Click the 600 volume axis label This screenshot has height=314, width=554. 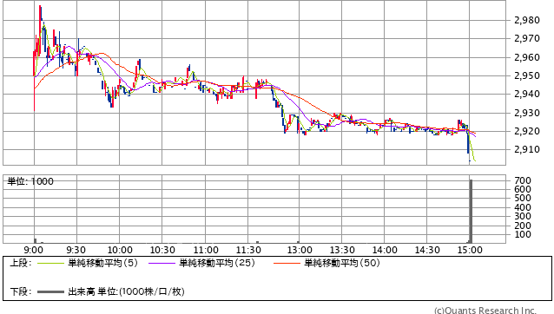point(523,189)
